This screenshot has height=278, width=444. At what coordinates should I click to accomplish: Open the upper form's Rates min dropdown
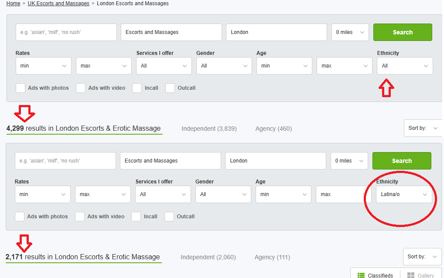click(x=44, y=66)
